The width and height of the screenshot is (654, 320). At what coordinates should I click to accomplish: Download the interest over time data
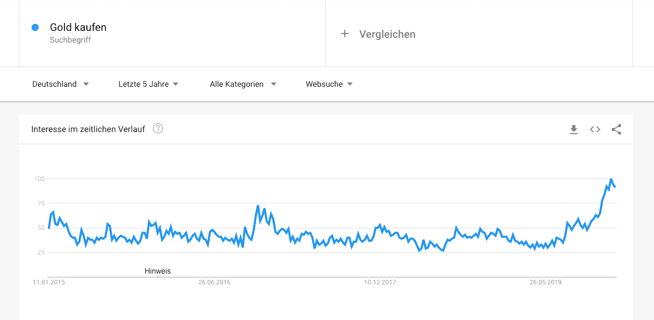pyautogui.click(x=574, y=129)
